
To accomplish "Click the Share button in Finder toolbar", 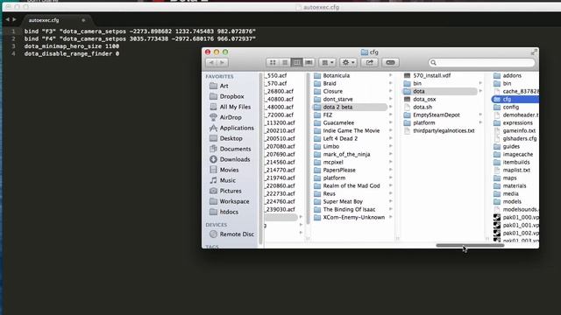I will pyautogui.click(x=369, y=62).
